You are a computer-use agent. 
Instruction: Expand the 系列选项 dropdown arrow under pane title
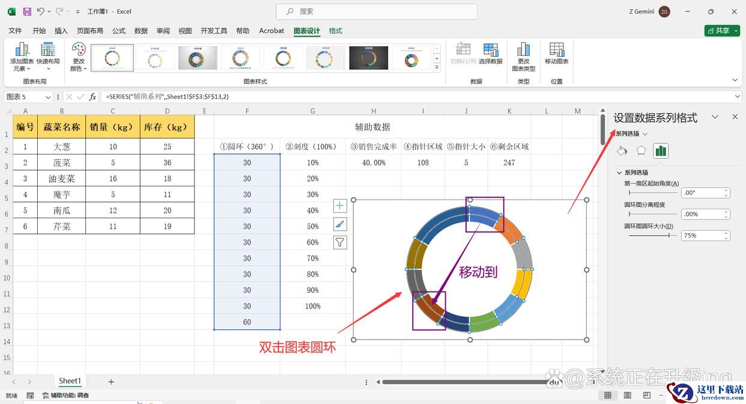645,134
